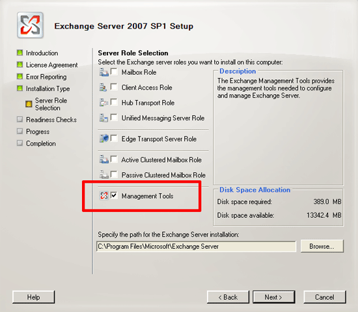
Task: Select the Installation Type step label
Action: pyautogui.click(x=48, y=88)
